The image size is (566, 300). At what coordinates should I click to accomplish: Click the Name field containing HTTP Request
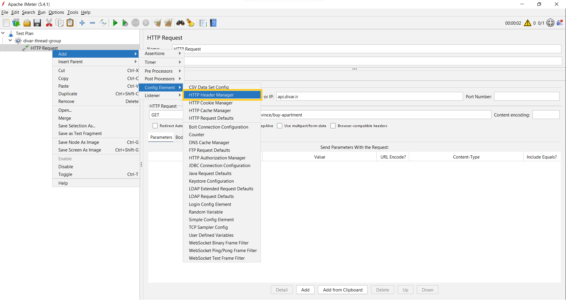366,49
